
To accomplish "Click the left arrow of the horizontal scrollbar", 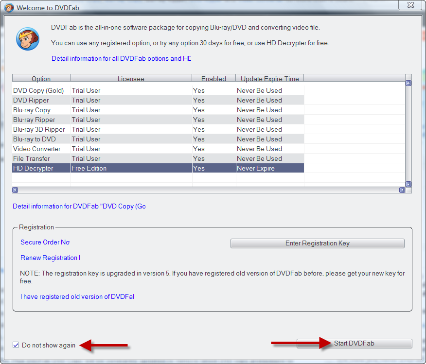I will click(15, 190).
